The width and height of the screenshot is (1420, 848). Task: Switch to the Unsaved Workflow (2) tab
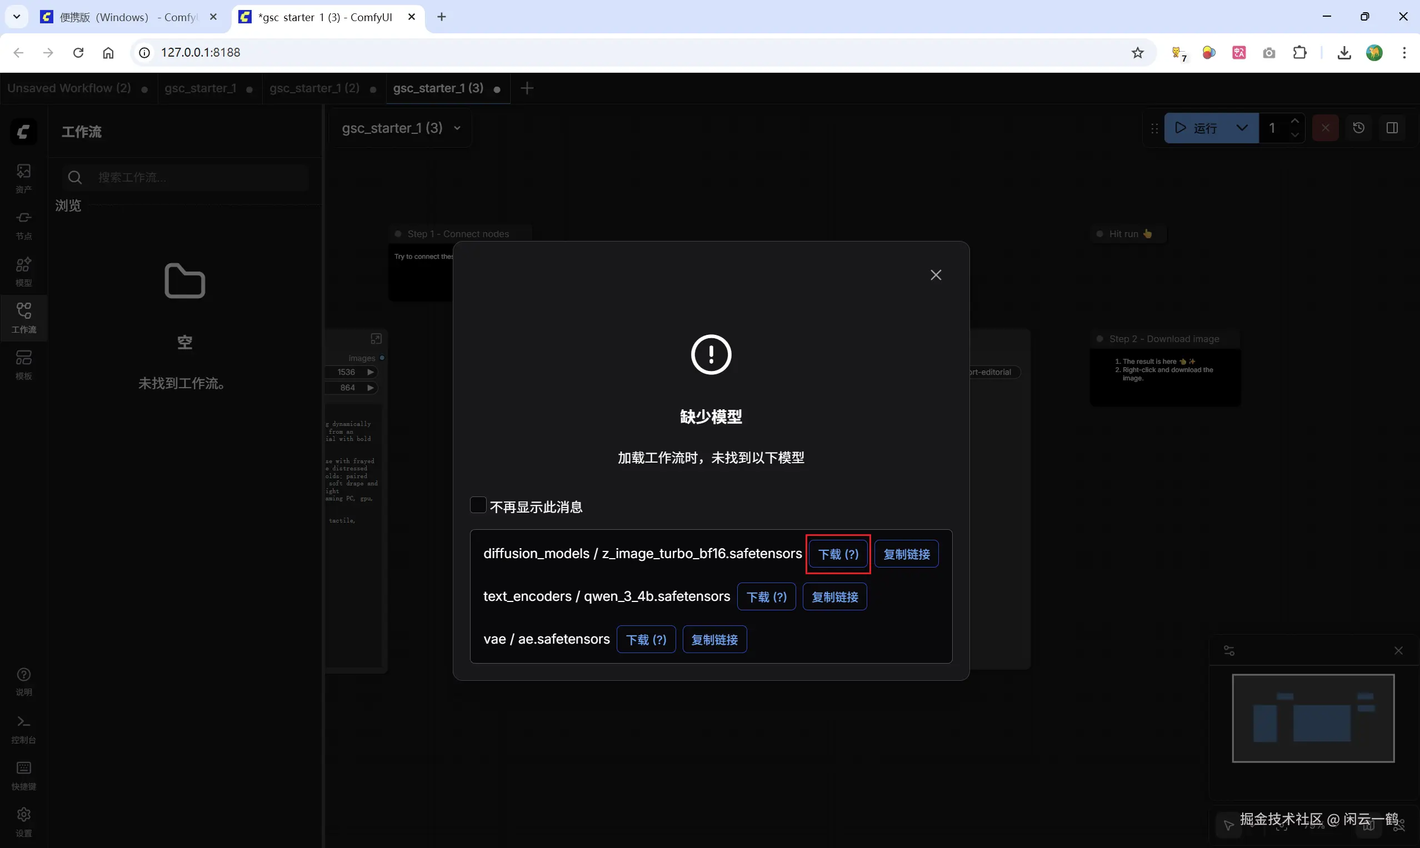click(x=69, y=88)
